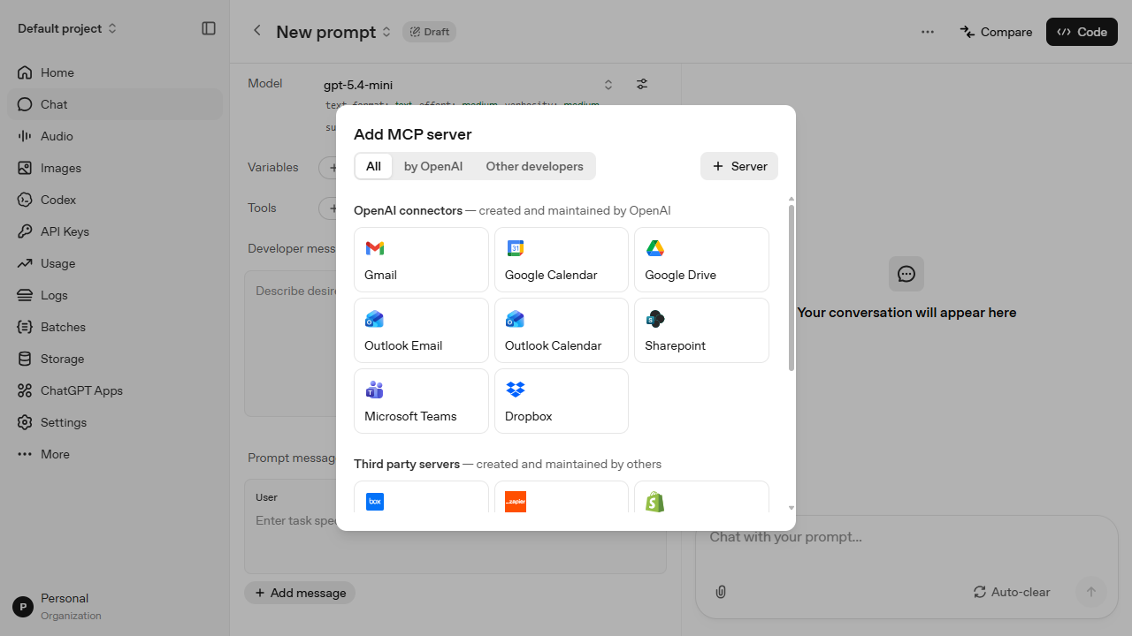Viewport: 1132px width, 636px height.
Task: Toggle the sidebar collapse icon
Action: point(209,28)
